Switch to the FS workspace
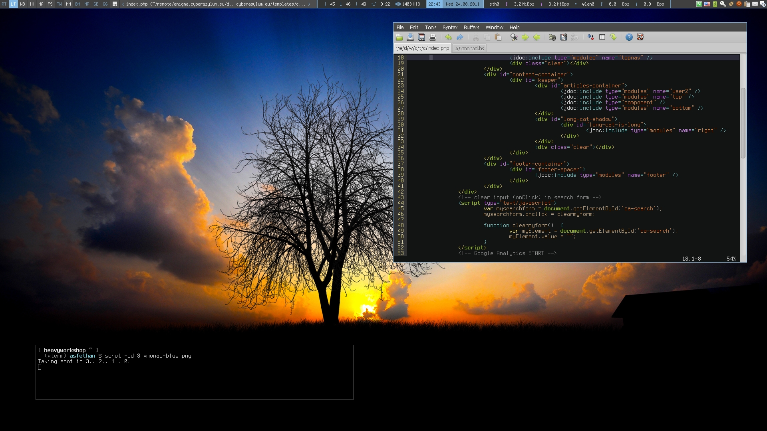This screenshot has width=767, height=431. point(50,4)
